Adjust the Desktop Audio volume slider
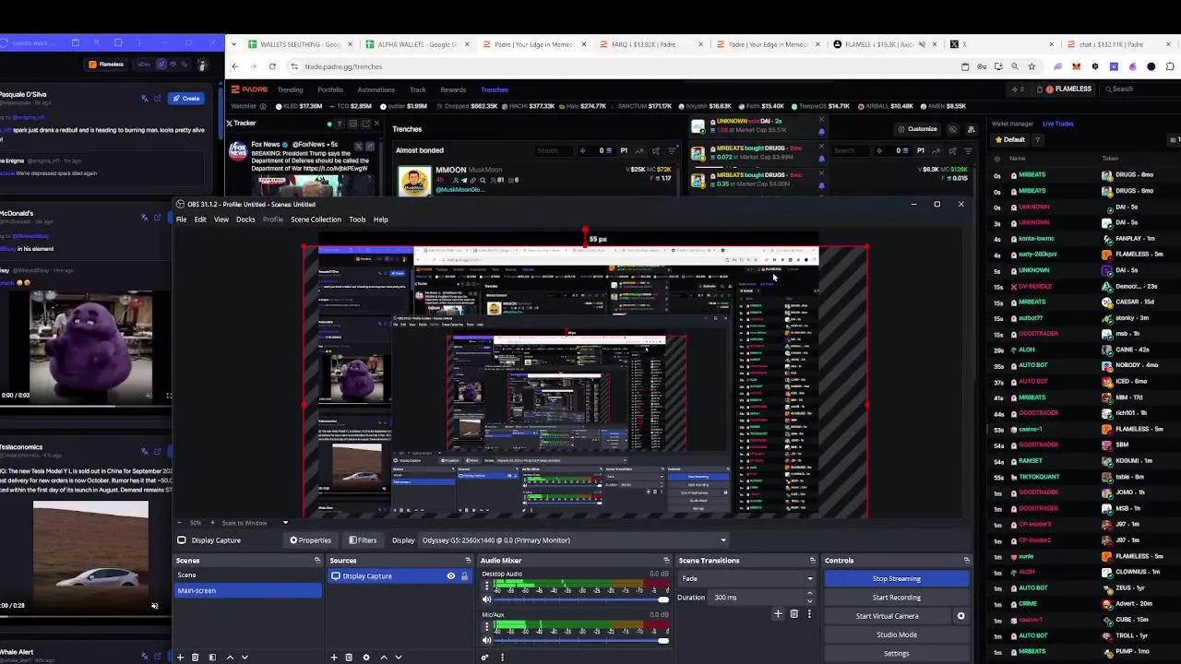Image resolution: width=1181 pixels, height=664 pixels. (581, 599)
